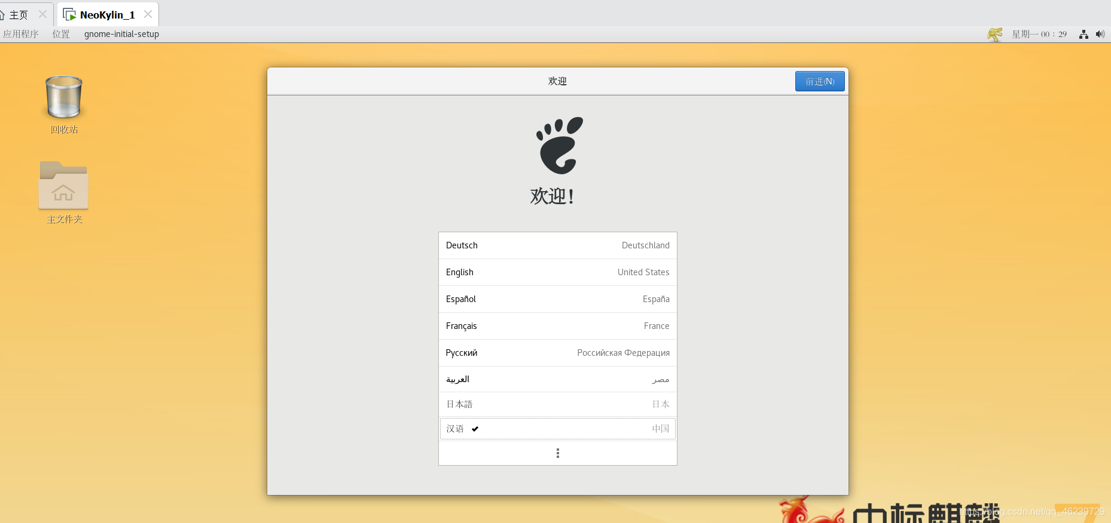Open the 回收站 trash icon on desktop

(x=64, y=97)
